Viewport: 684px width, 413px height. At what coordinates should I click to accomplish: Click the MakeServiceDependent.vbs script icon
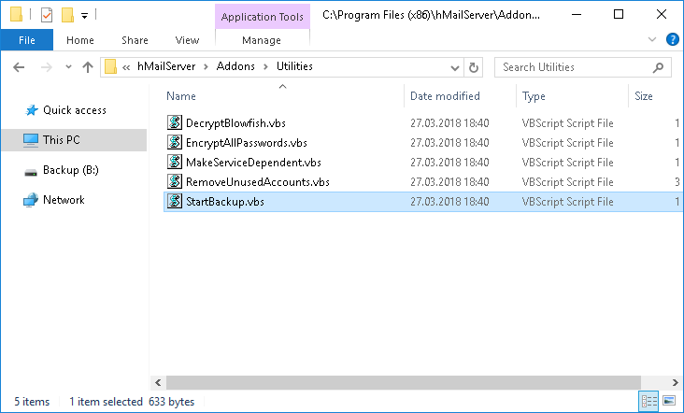(175, 162)
